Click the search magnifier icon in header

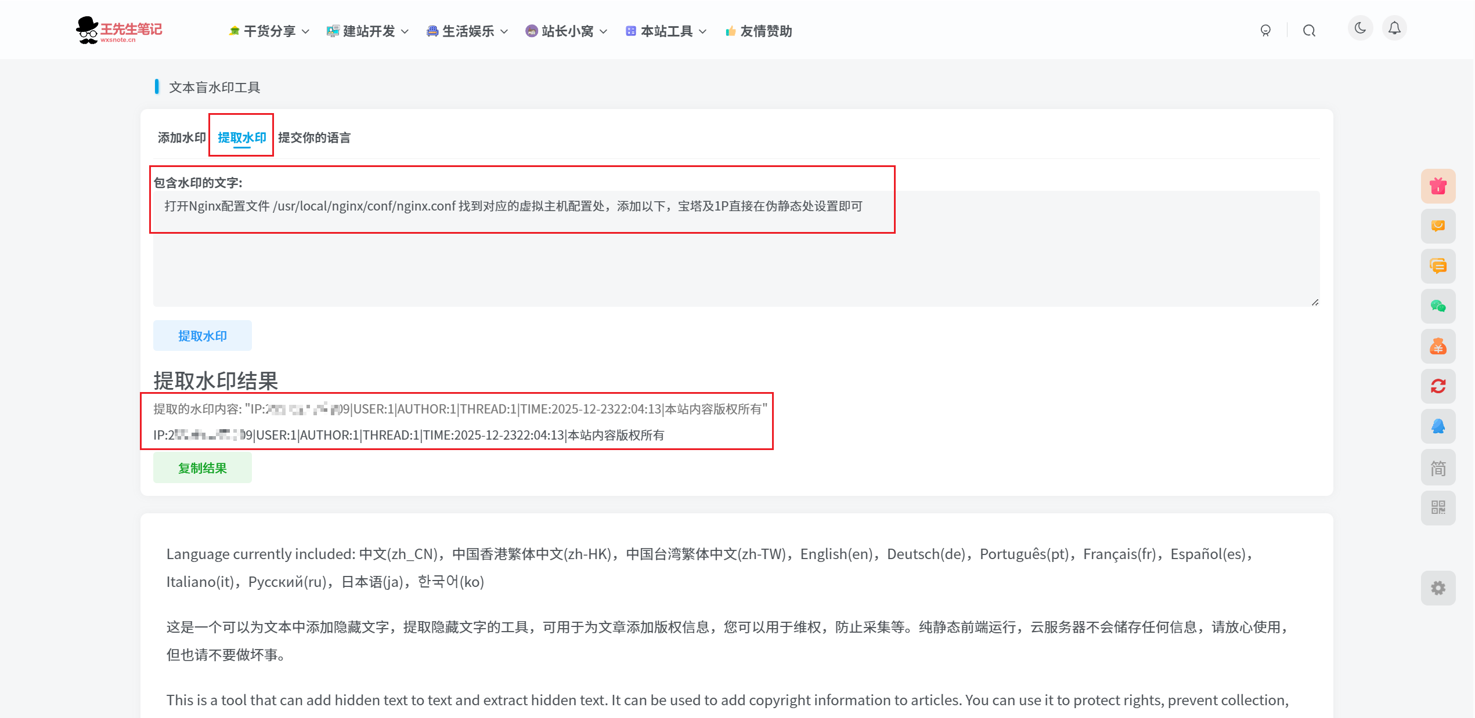point(1308,31)
